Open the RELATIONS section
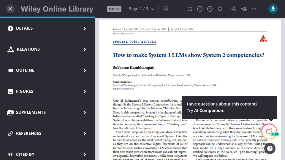The height and width of the screenshot is (160, 285). (47, 49)
